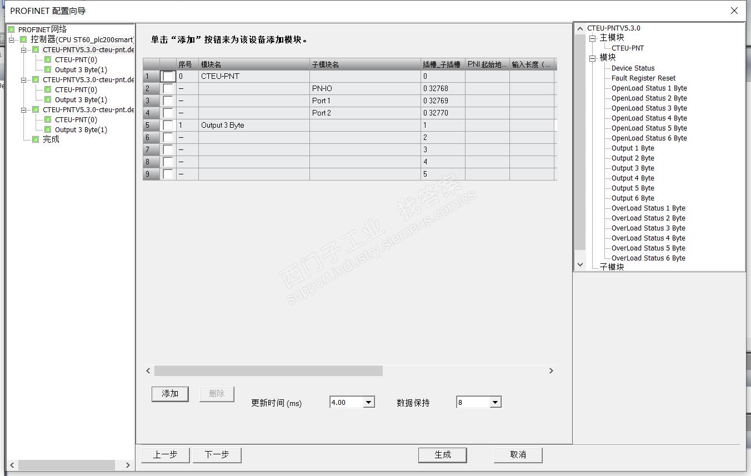Close the PROFINET 配置向导 window
Viewport: 751px width, 476px height.
click(734, 11)
